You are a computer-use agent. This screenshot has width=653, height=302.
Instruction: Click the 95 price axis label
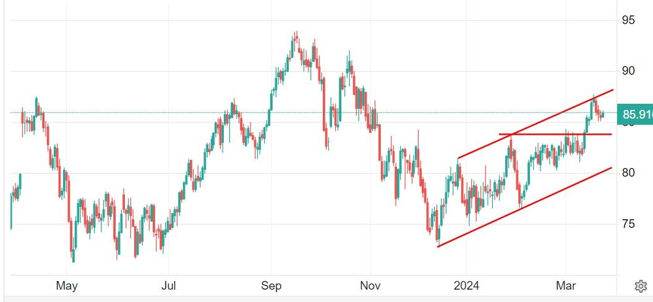point(629,20)
